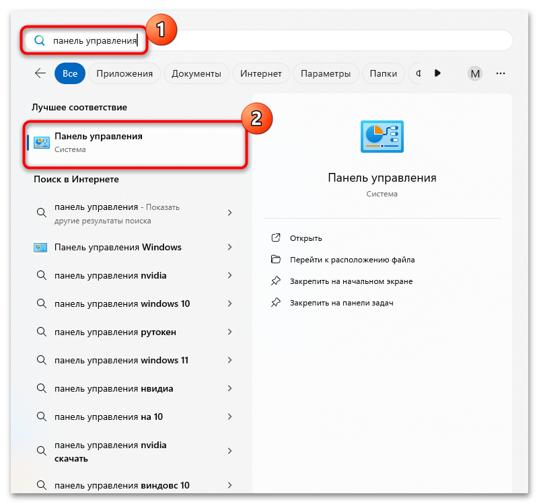Switch to the 'Интернет' filter tab
The height and width of the screenshot is (504, 539).
[261, 73]
